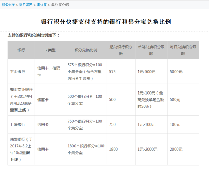
Task: Click the 集分宝介绍 breadcrumb text
Action: pyautogui.click(x=60, y=5)
